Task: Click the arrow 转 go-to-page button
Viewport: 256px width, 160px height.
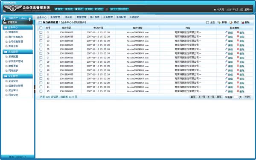Action: click(x=247, y=97)
